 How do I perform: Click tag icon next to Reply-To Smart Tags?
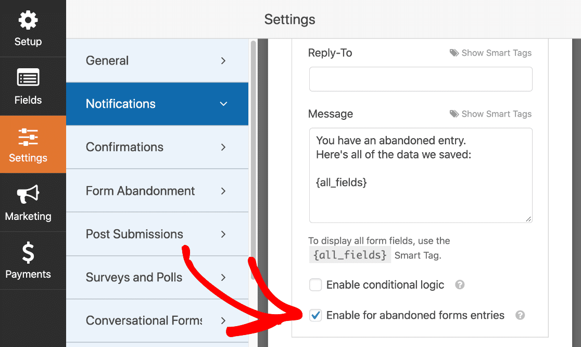tap(454, 53)
